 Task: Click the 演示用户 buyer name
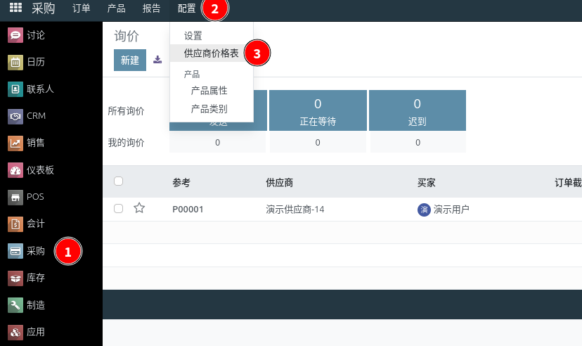pyautogui.click(x=451, y=210)
